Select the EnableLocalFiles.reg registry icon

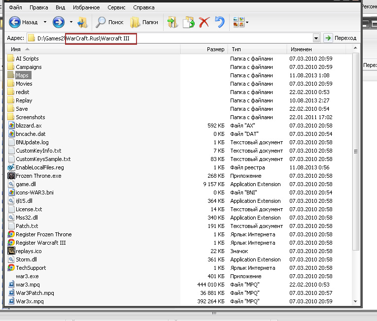click(x=11, y=167)
